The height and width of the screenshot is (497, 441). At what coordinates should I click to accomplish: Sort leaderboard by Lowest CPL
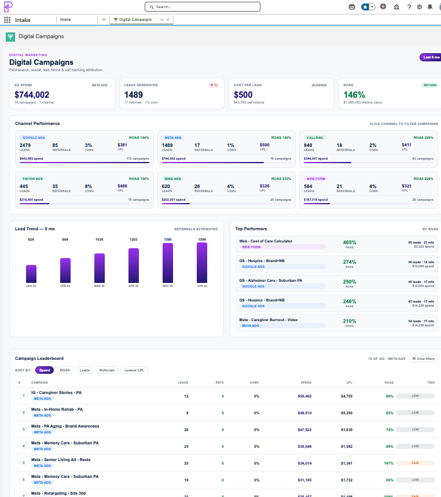(134, 370)
